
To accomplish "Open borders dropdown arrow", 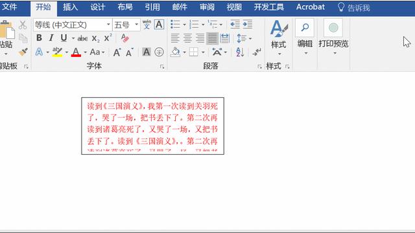I will [x=203, y=52].
